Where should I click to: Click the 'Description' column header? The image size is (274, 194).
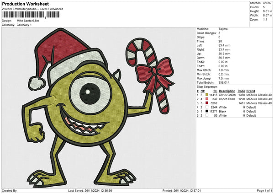[x=227, y=91]
